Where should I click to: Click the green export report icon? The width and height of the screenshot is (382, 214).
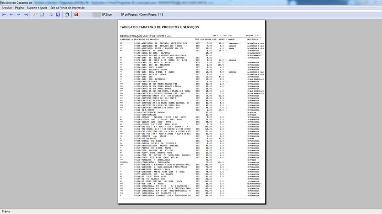coord(67,15)
